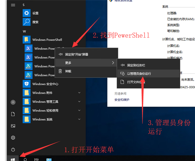Click the pin icon beside 固定到任务栏
Screen dimensions: 195x161
[x=122, y=65]
